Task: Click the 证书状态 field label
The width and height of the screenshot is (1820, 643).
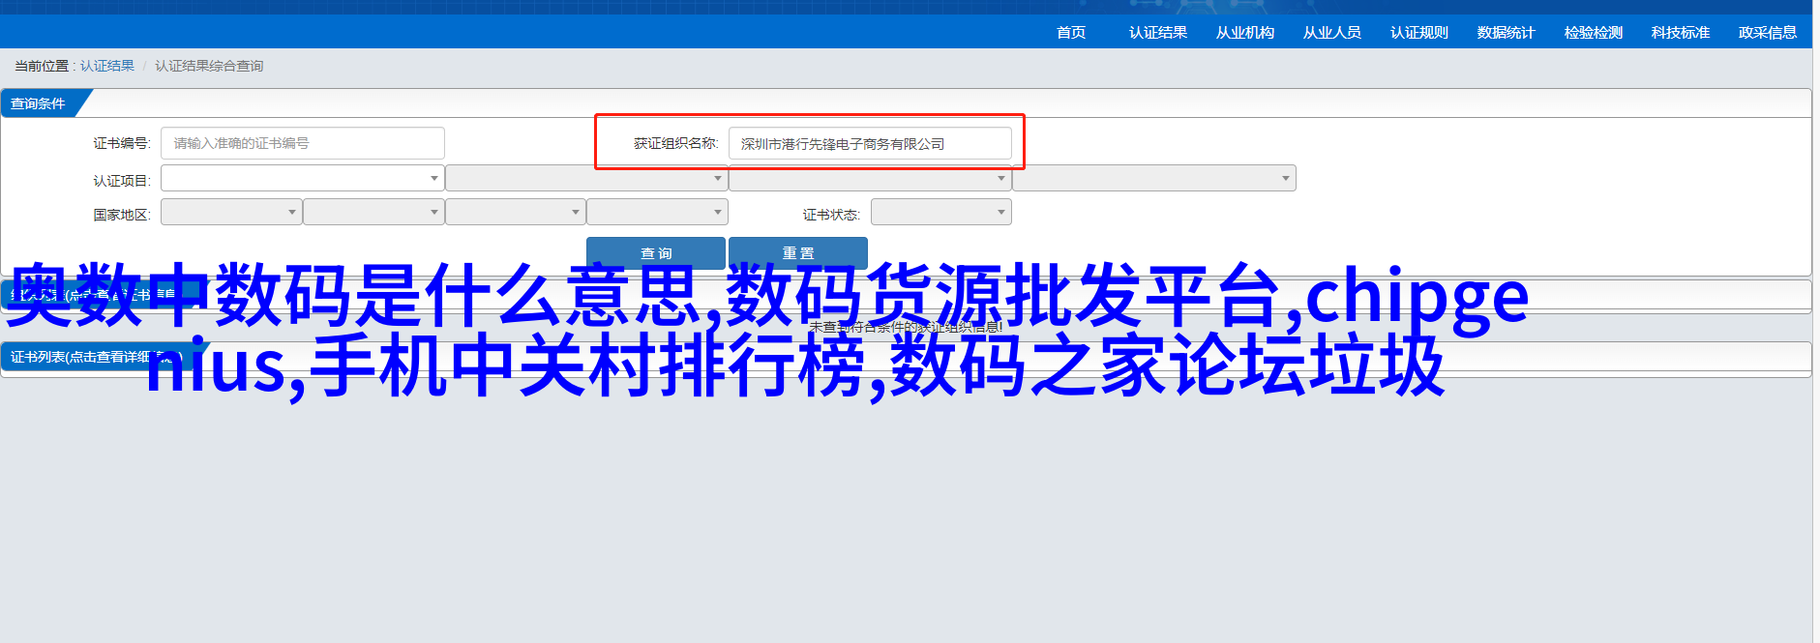Action: tap(831, 215)
